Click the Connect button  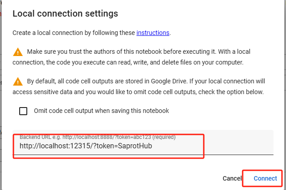pos(265,178)
